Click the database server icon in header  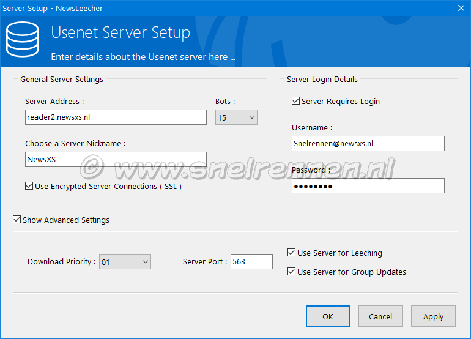click(23, 39)
